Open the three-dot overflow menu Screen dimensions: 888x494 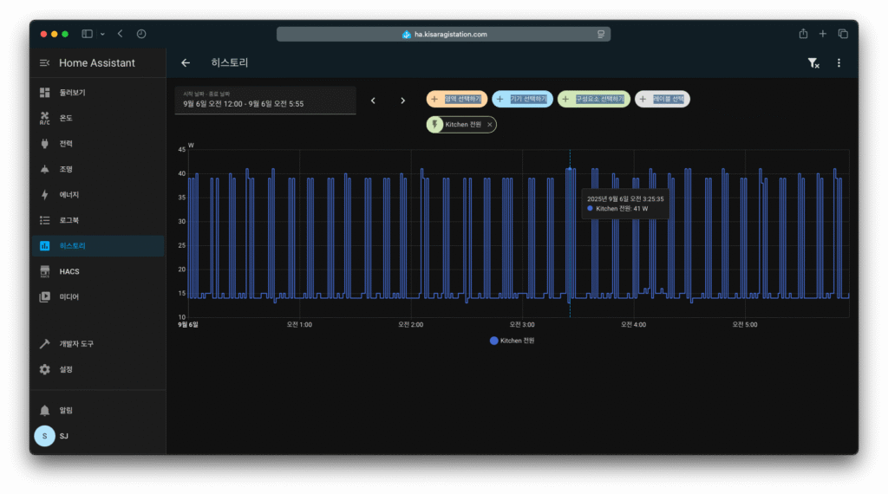839,63
